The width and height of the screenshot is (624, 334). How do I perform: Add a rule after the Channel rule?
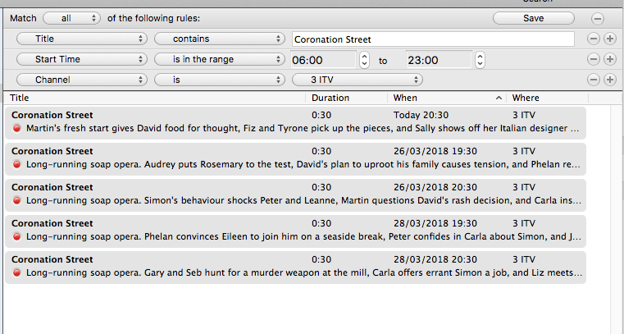[610, 80]
